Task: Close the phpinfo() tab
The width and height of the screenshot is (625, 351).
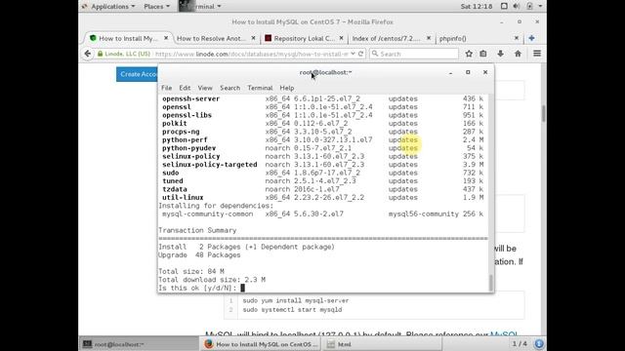Action: pyautogui.click(x=517, y=38)
